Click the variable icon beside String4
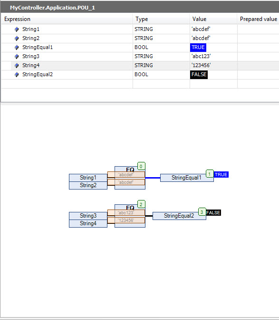Image resolution: width=279 pixels, height=320 pixels. tap(17, 65)
